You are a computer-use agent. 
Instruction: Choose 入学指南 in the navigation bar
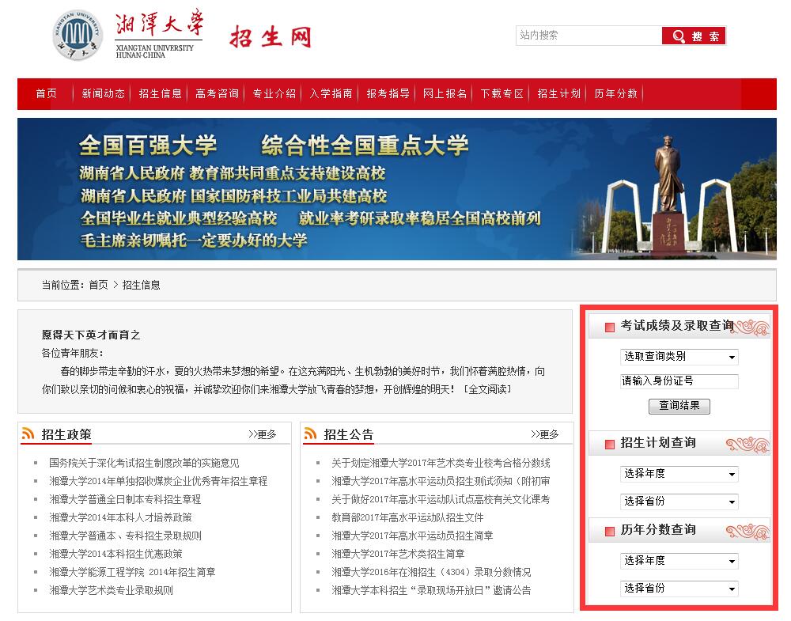click(x=331, y=93)
